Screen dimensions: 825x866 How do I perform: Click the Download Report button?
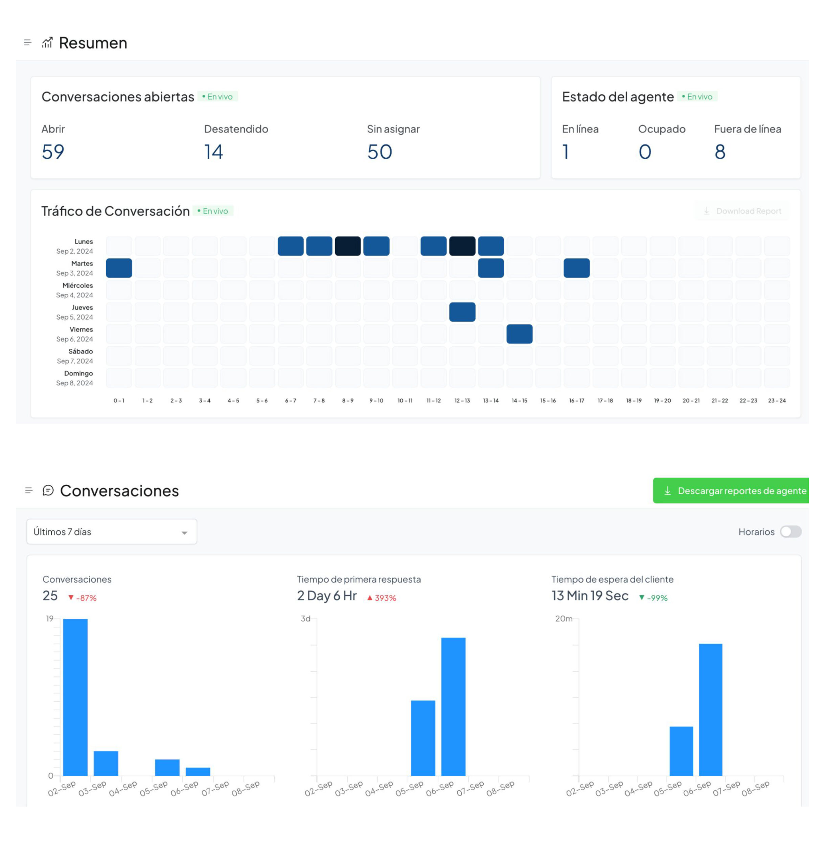pyautogui.click(x=742, y=211)
